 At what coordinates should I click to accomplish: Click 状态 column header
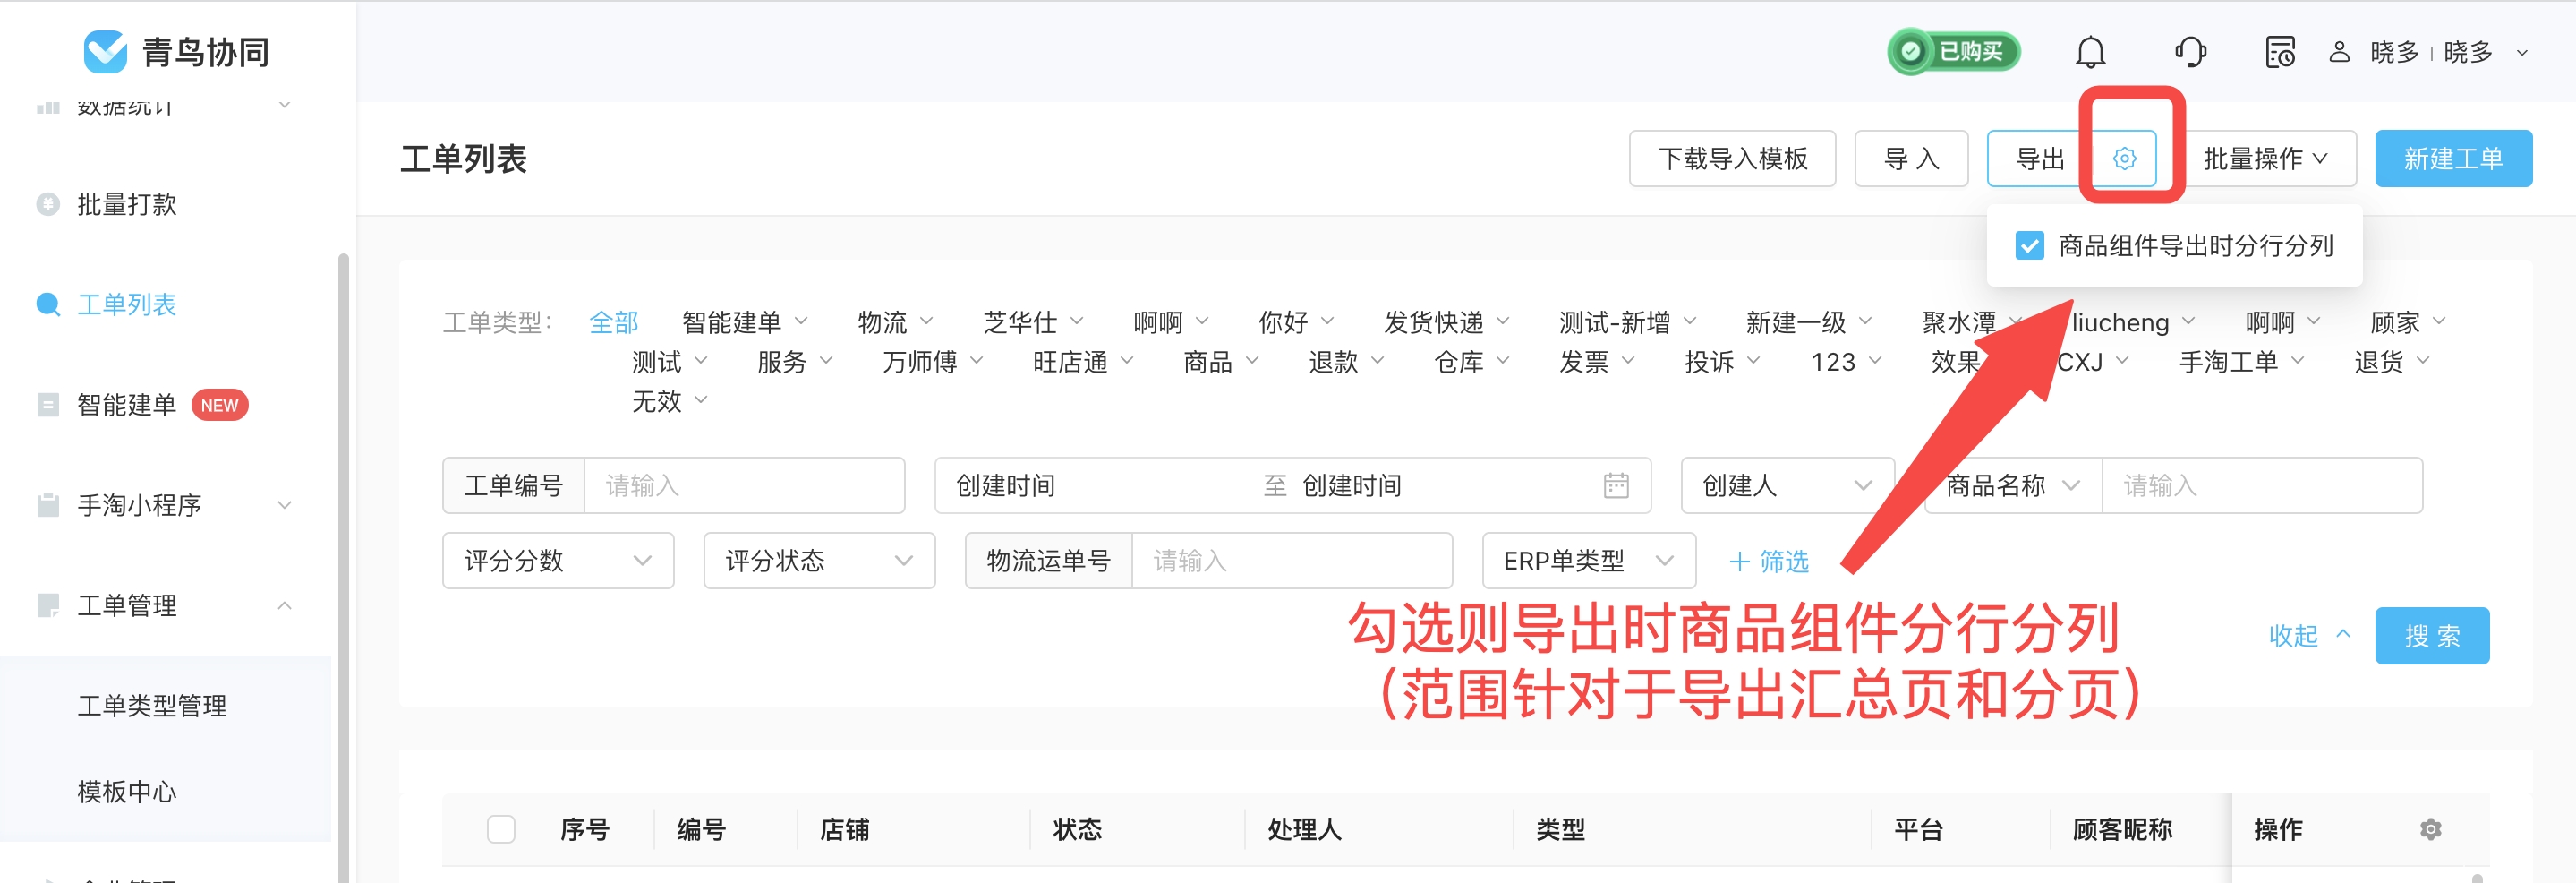pyautogui.click(x=1077, y=829)
